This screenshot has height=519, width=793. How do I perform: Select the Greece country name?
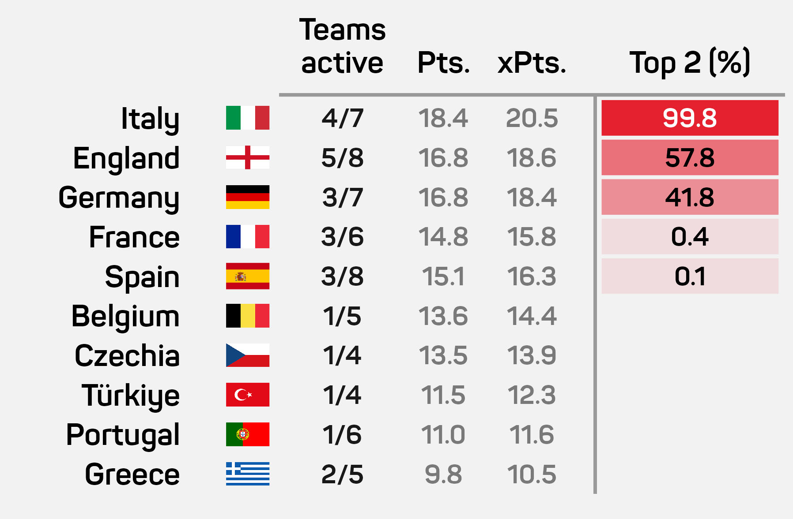click(132, 474)
